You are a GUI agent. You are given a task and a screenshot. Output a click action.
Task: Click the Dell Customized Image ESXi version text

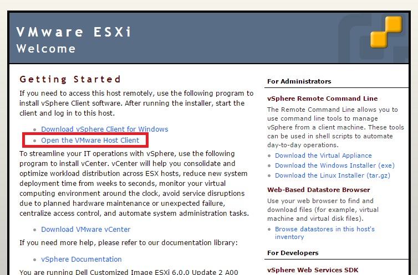(129, 272)
